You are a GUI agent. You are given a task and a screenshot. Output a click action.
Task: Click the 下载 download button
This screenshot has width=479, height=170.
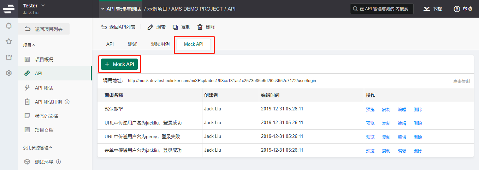(433, 9)
